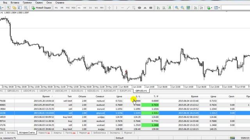
Task: Open the Эксперты terminal tab
Action: click(x=115, y=133)
